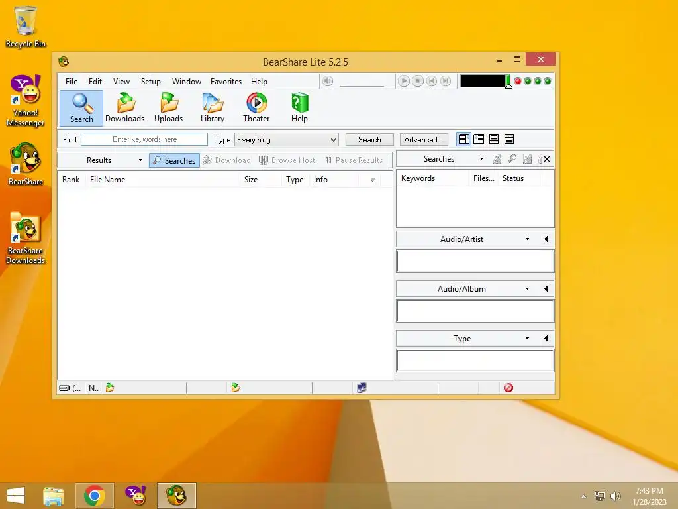The image size is (678, 509).
Task: Select the Yahoo! Messenger desktop shortcut
Action: [26, 101]
